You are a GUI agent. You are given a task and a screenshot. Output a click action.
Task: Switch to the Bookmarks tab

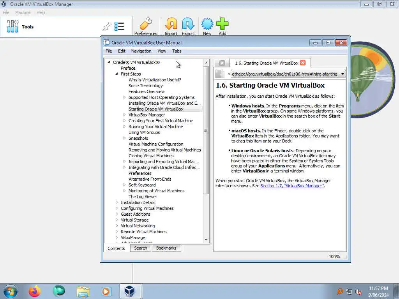click(166, 248)
